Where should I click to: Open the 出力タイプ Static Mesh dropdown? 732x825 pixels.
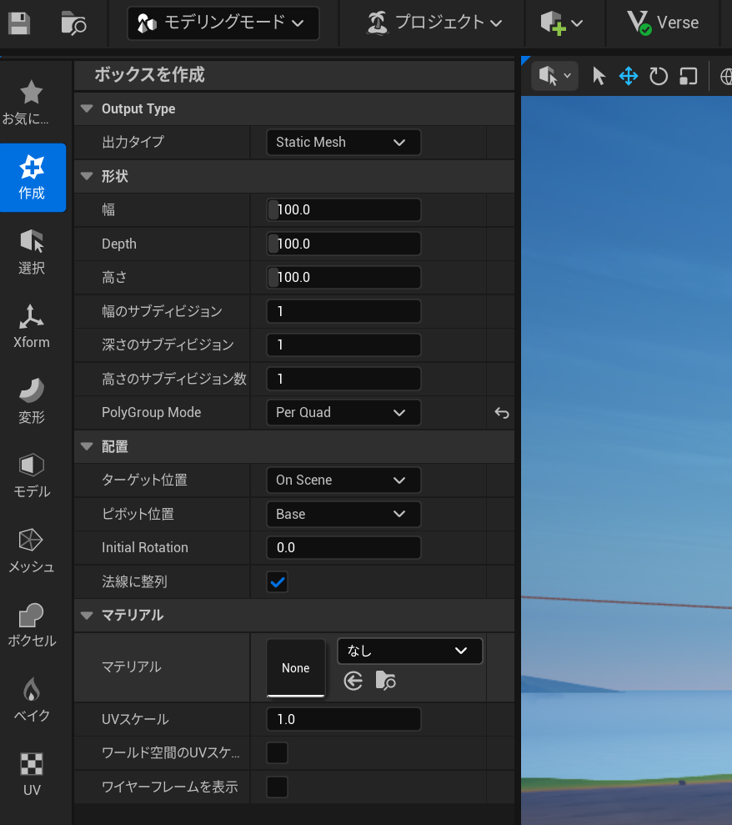(343, 143)
